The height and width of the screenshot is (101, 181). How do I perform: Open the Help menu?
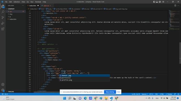click(44, 2)
